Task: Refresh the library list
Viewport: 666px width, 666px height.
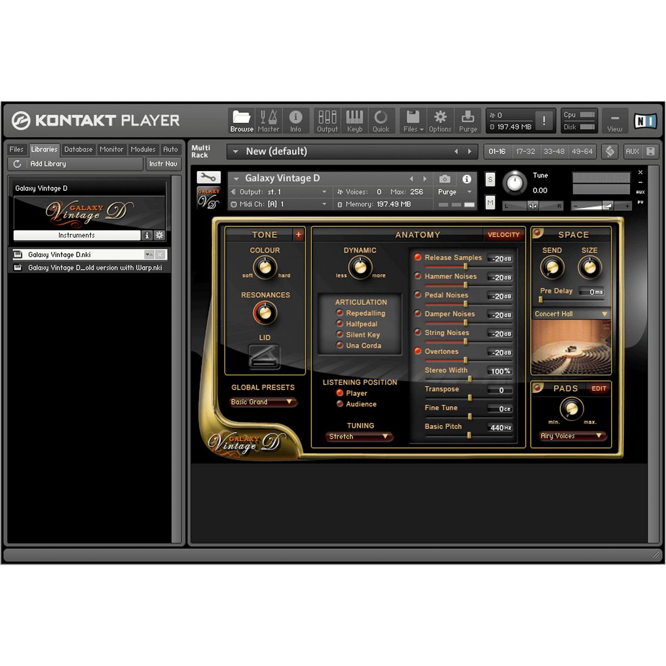Action: click(x=17, y=164)
